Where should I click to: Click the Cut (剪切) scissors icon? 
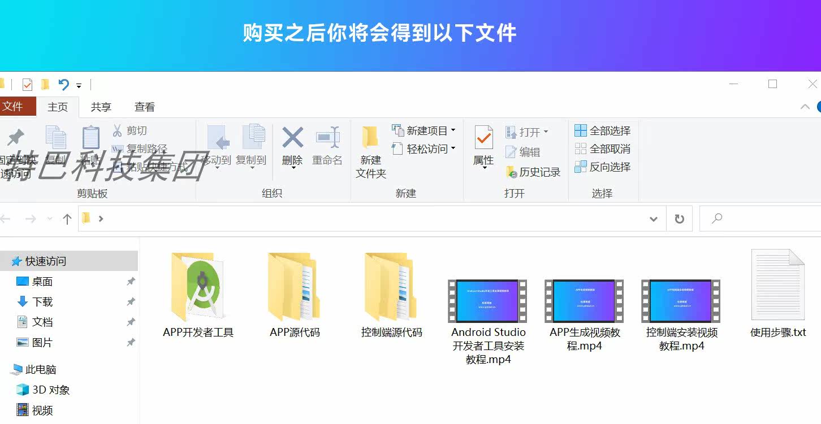pyautogui.click(x=117, y=131)
